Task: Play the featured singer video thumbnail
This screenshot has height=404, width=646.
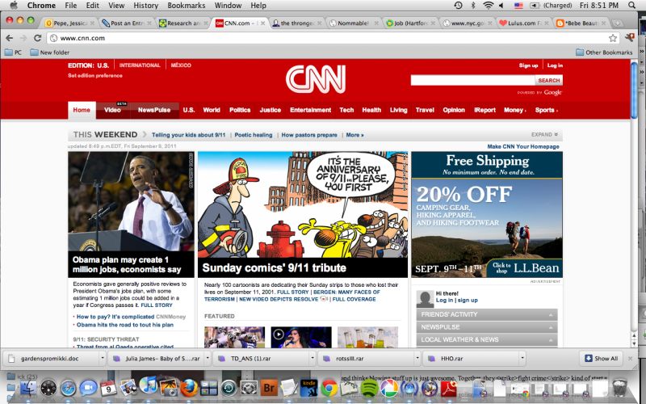Action: pyautogui.click(x=300, y=337)
